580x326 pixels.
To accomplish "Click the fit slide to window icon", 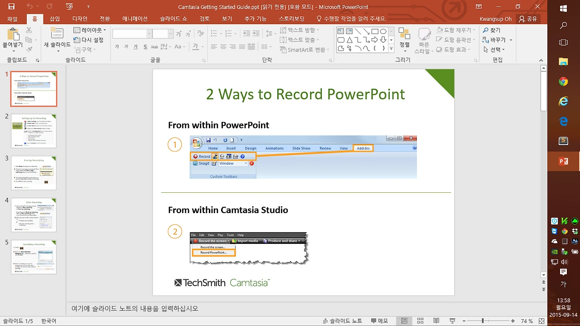I will [541, 321].
